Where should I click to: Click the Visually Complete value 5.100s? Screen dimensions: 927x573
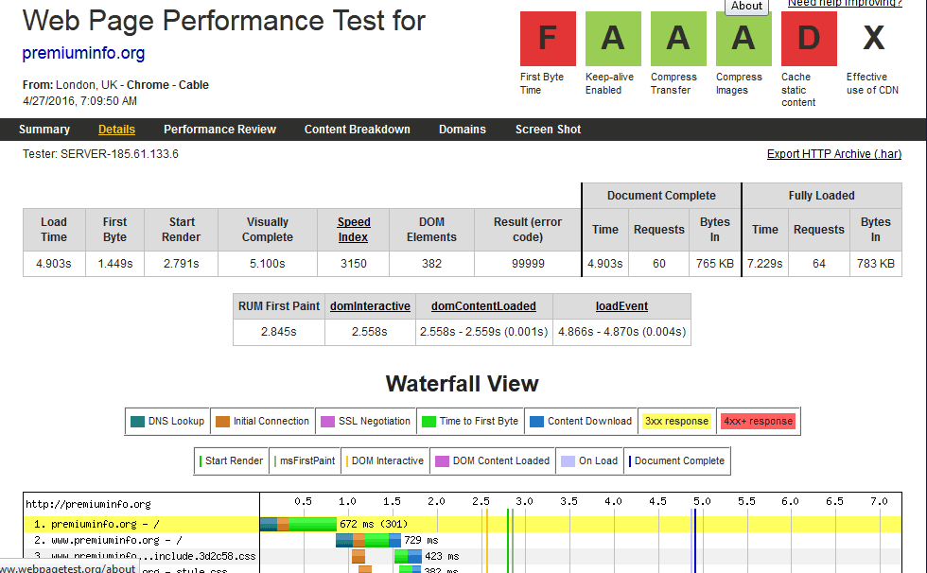[x=267, y=264]
